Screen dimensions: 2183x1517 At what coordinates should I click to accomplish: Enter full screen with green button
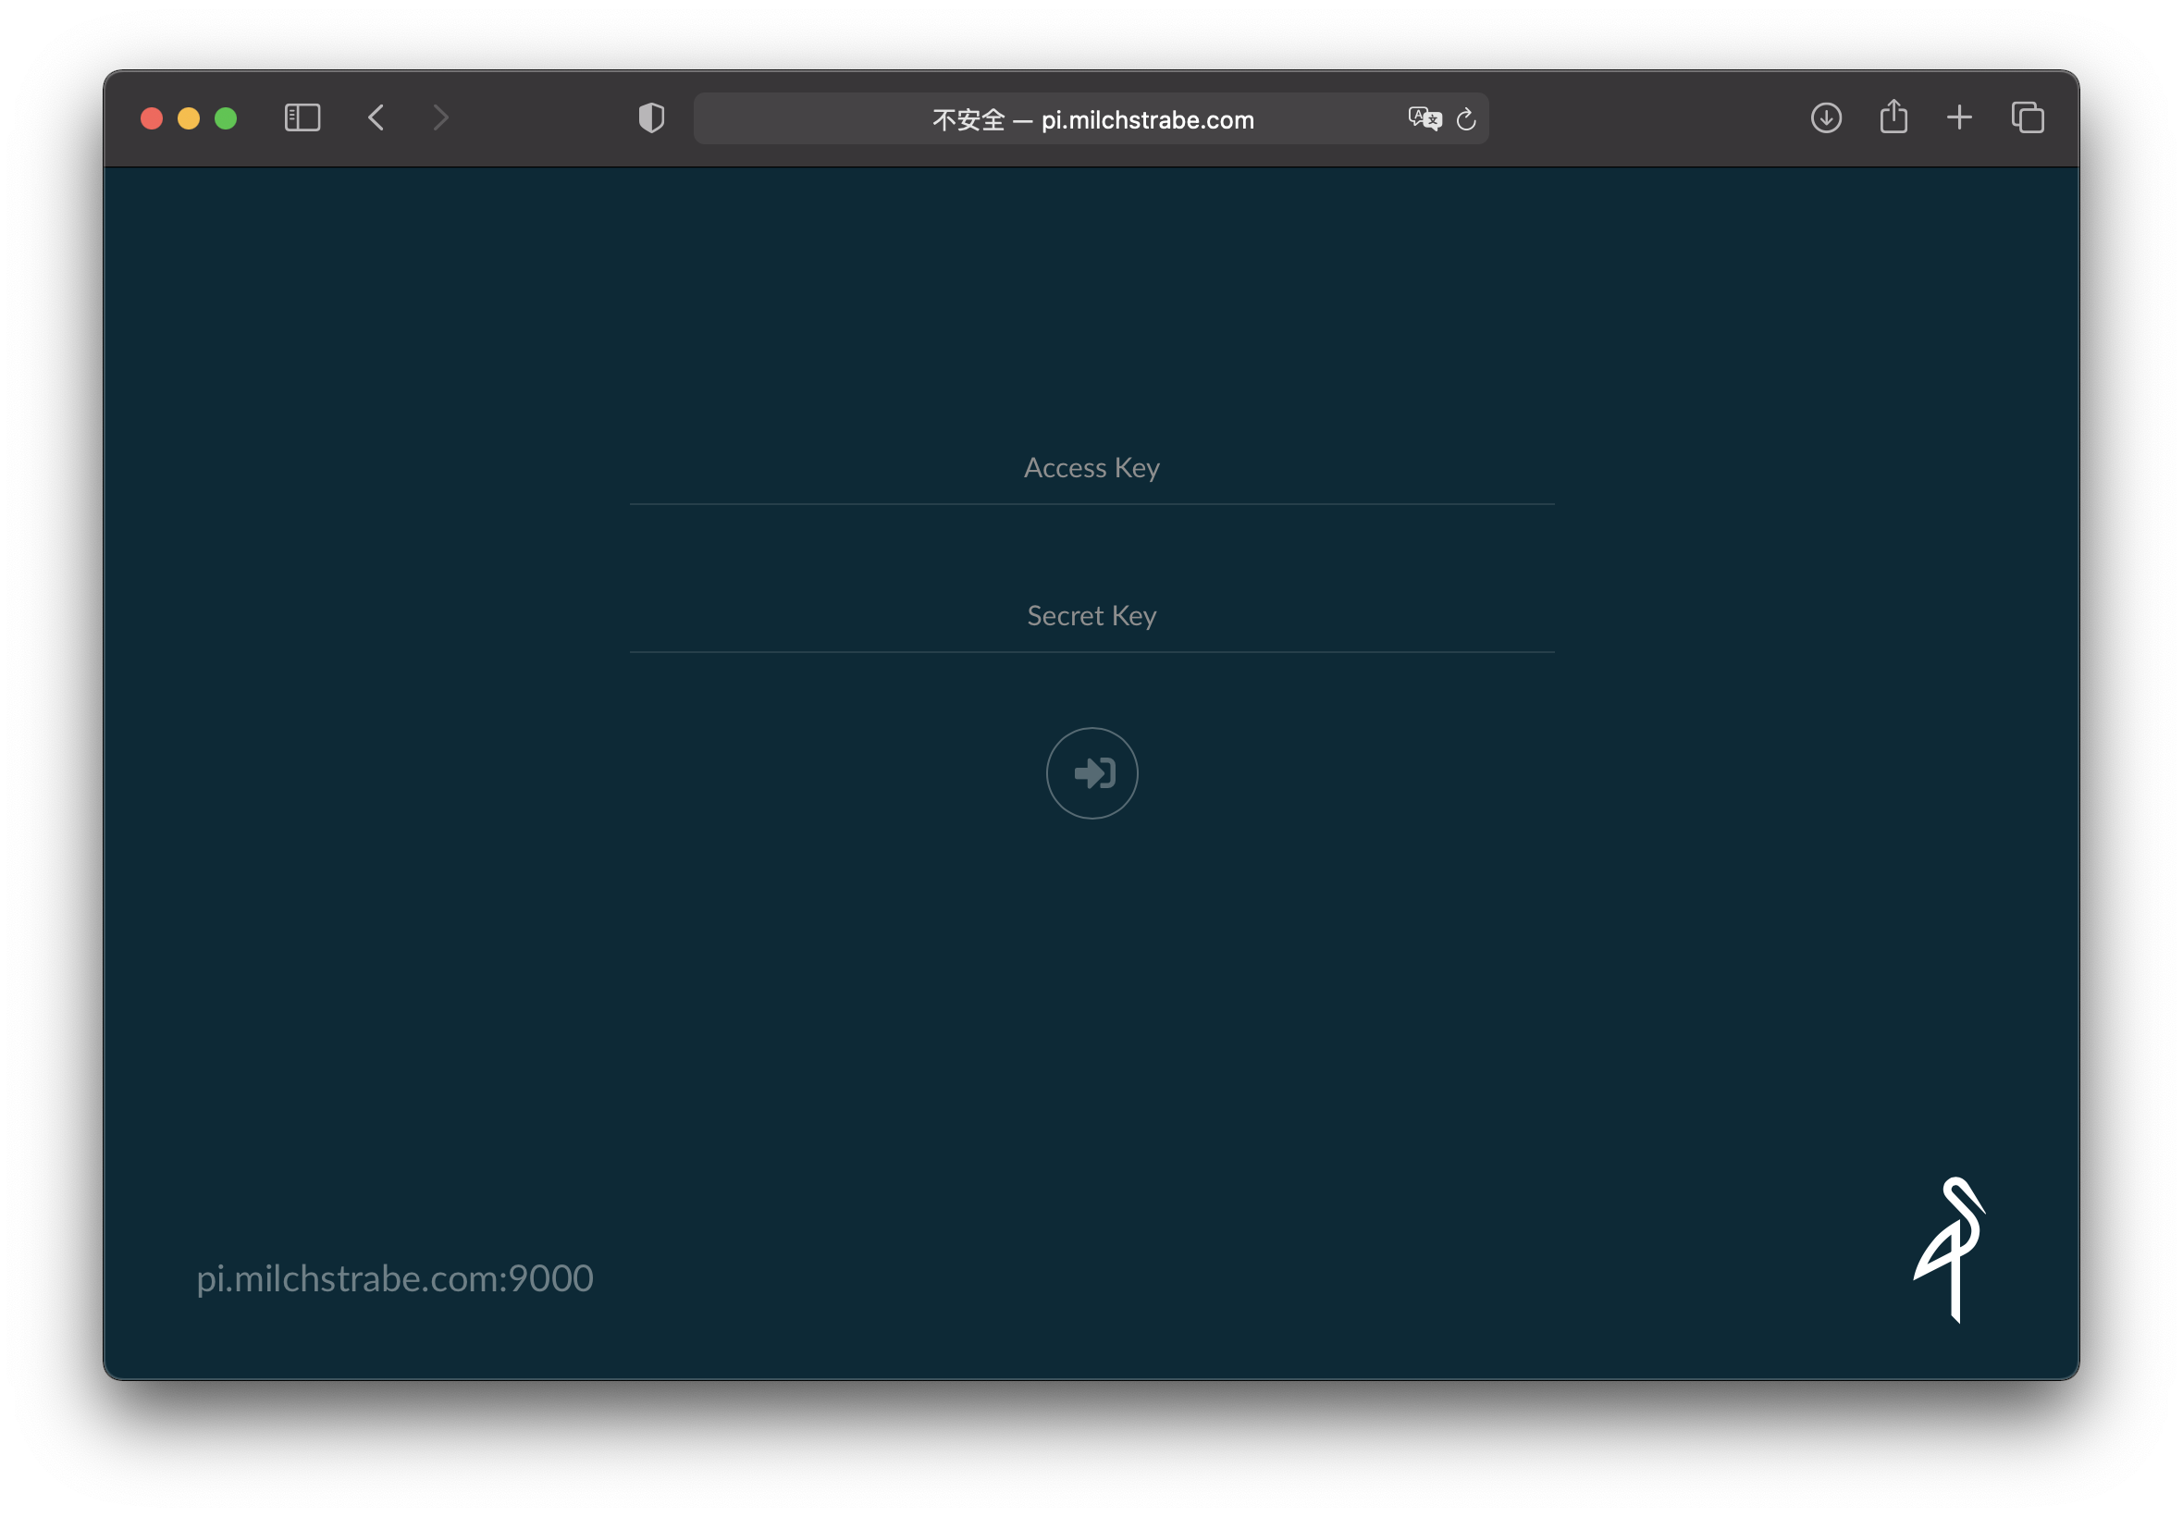(227, 117)
